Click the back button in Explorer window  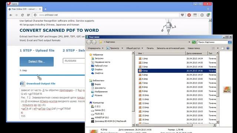click(89, 42)
